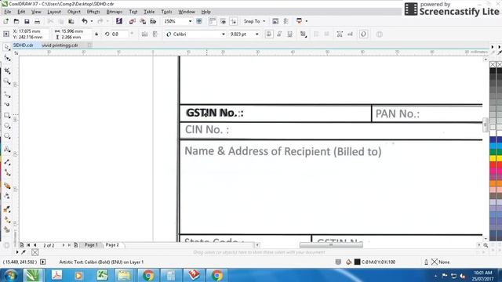Open the zoom level dropdown showing 250%
The height and width of the screenshot is (282, 502).
point(190,21)
